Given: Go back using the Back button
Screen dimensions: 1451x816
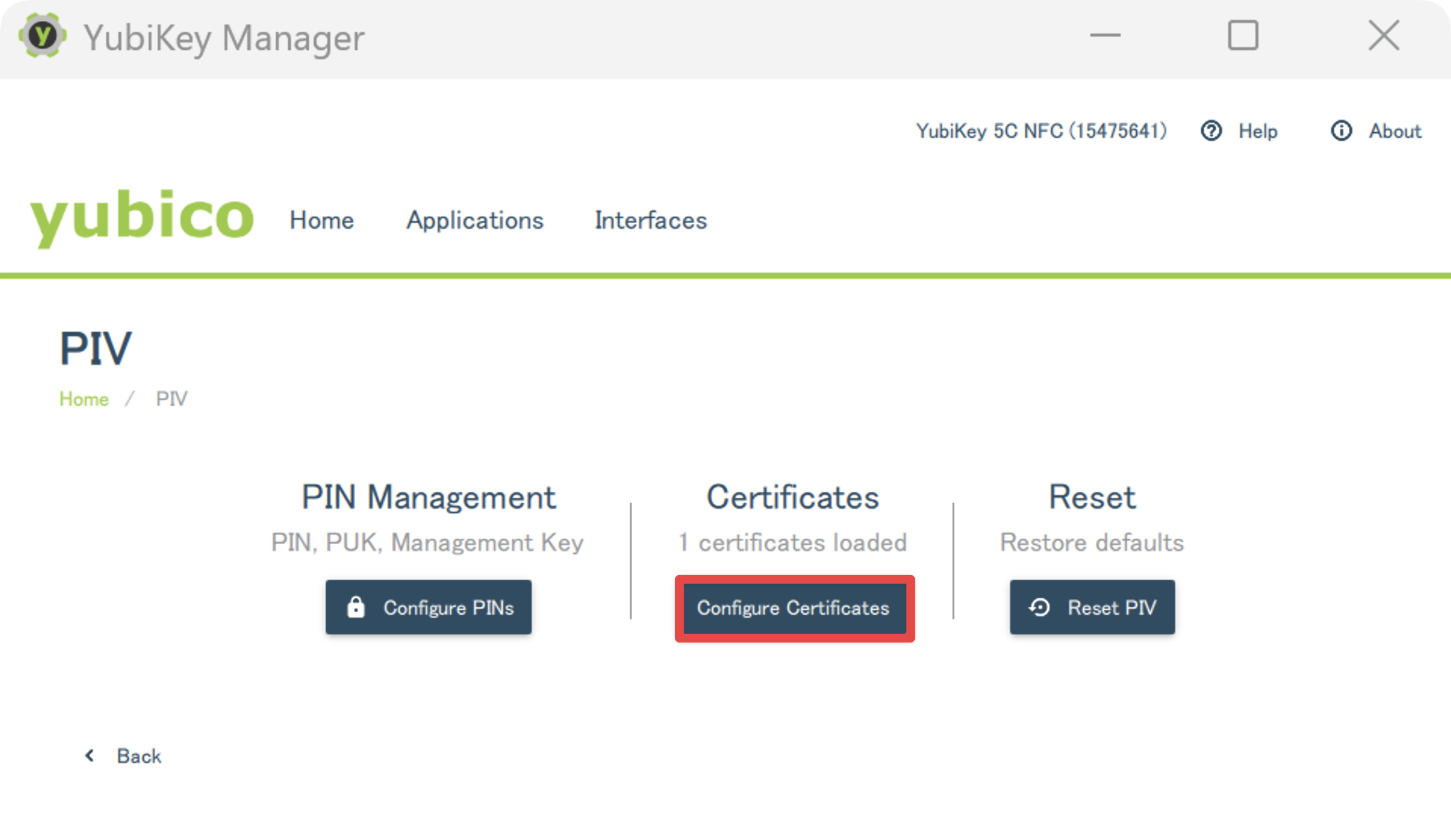Looking at the screenshot, I should [123, 755].
